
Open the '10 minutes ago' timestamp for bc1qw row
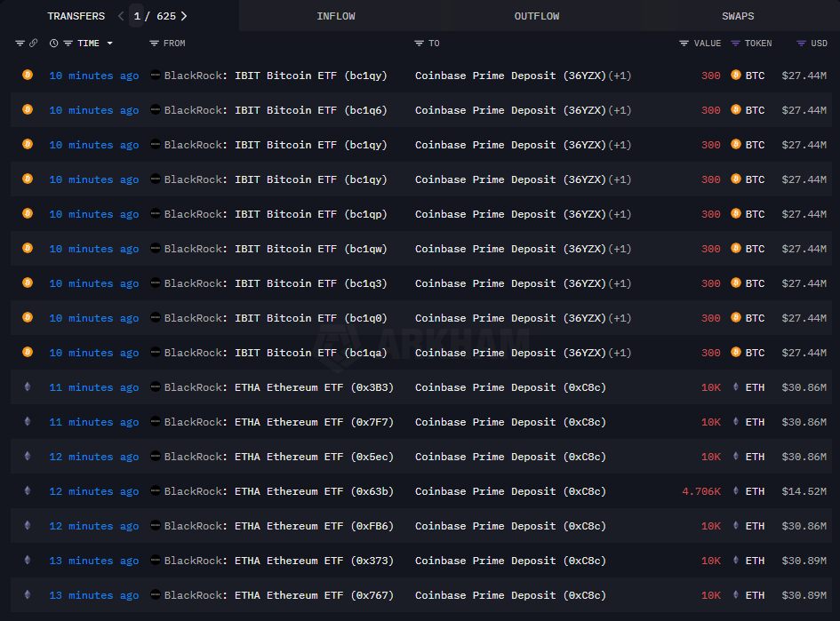[x=93, y=249]
